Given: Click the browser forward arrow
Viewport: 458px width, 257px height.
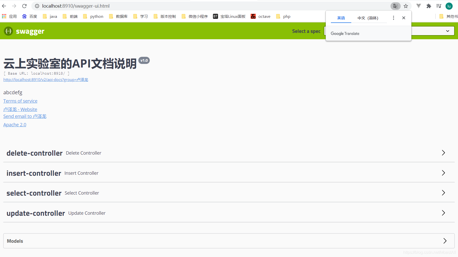Looking at the screenshot, I should point(14,6).
